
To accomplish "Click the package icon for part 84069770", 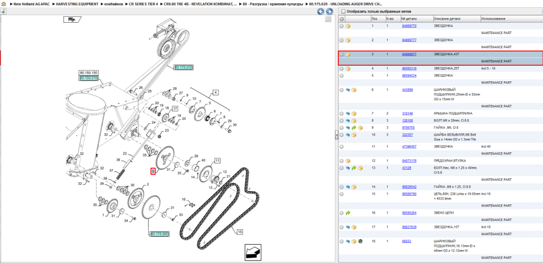I will (x=348, y=26).
